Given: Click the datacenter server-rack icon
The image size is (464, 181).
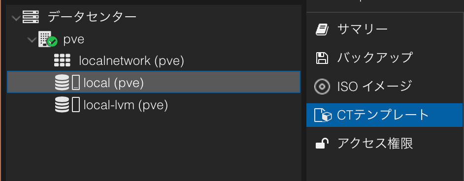Looking at the screenshot, I should (x=31, y=17).
